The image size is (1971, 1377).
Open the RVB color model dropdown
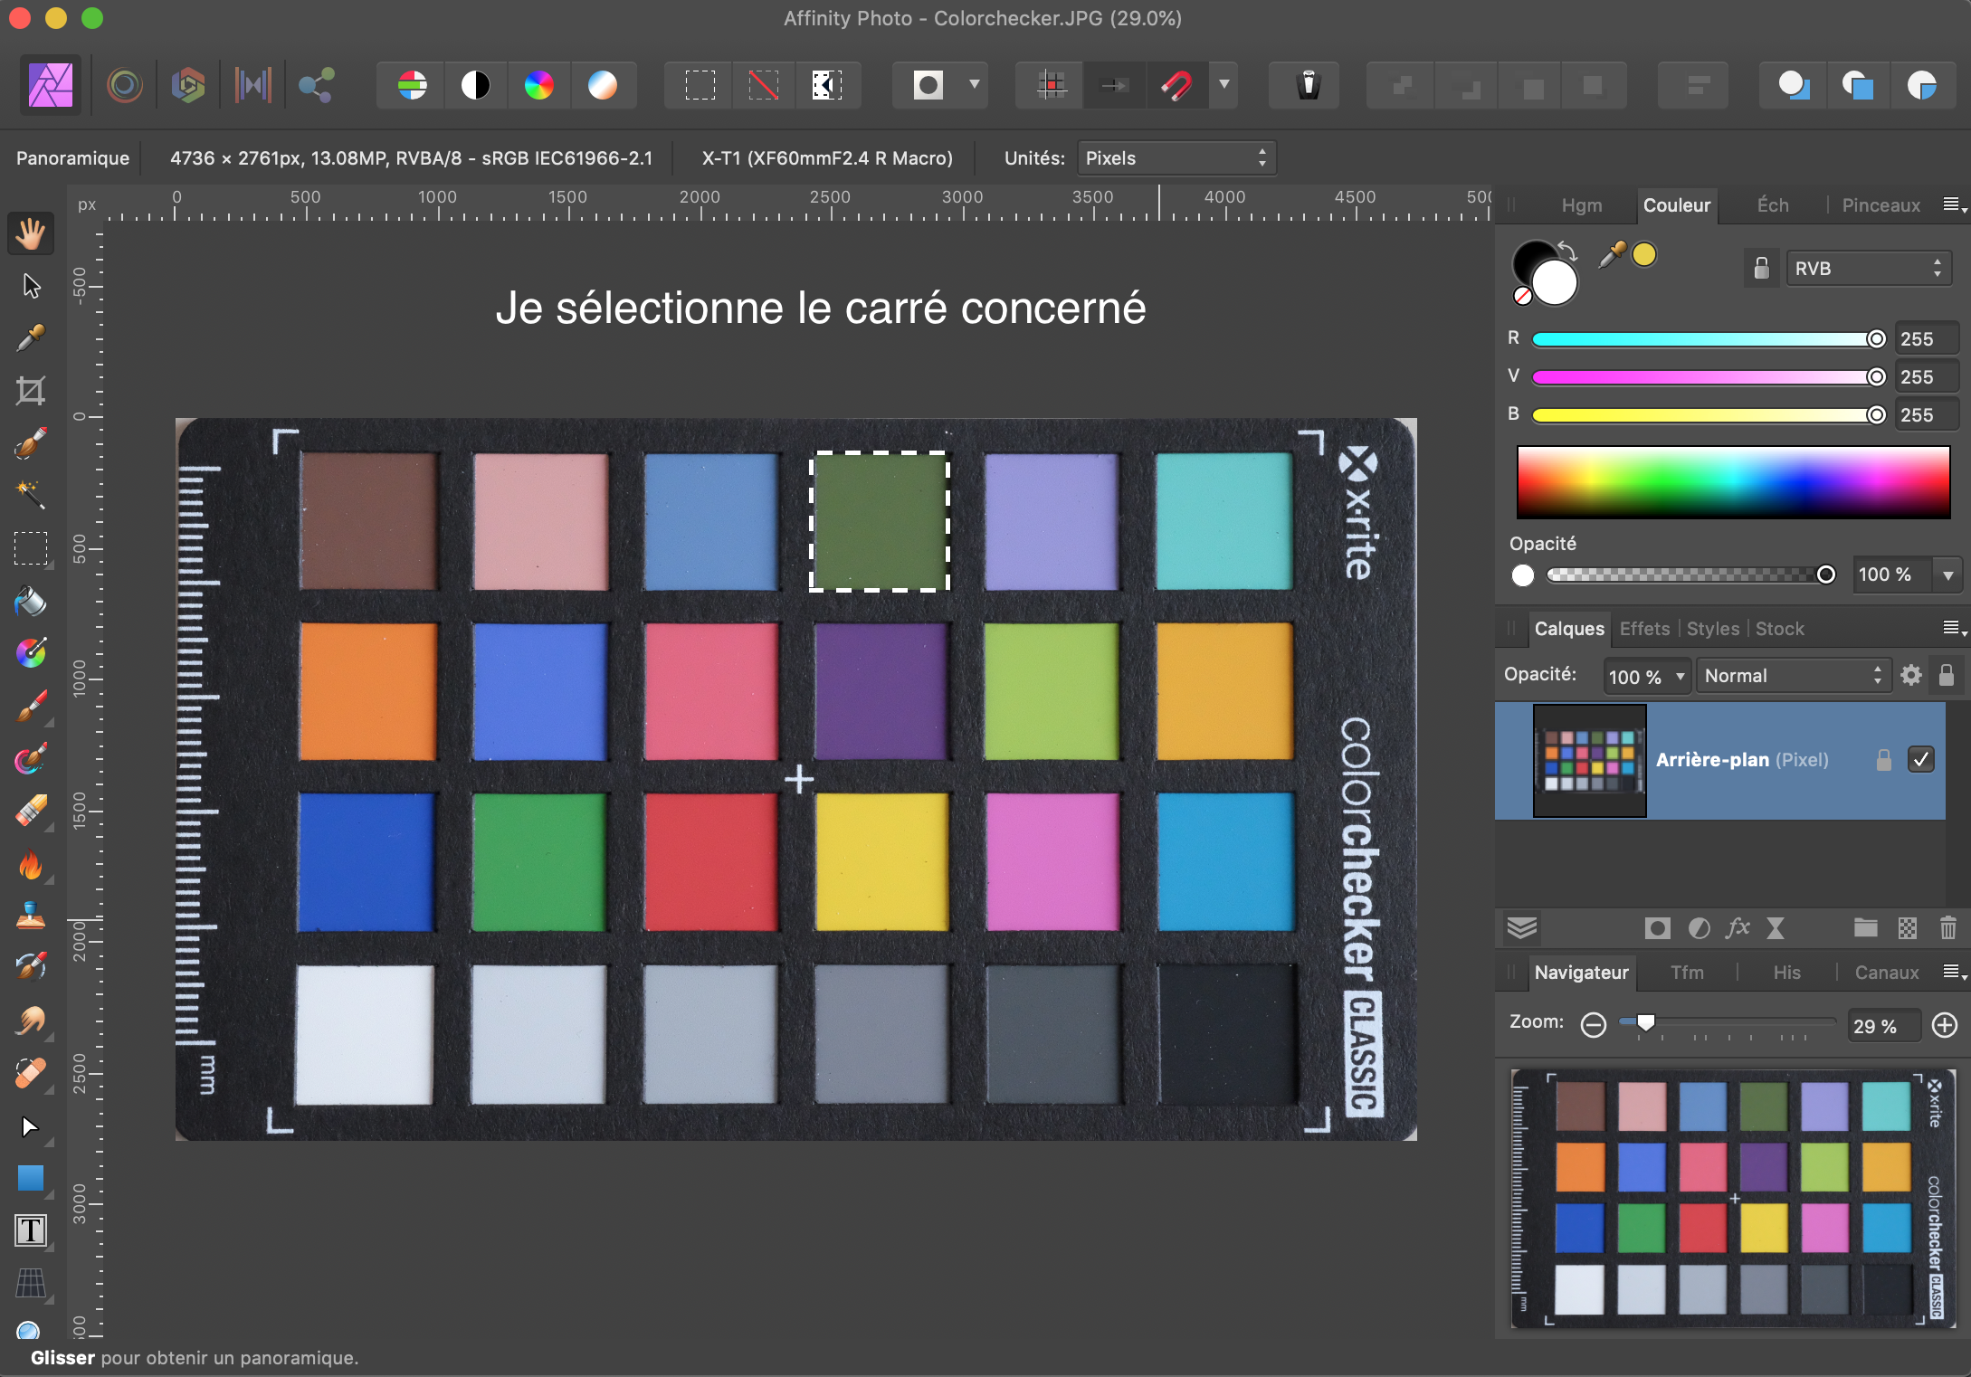[x=1868, y=269]
